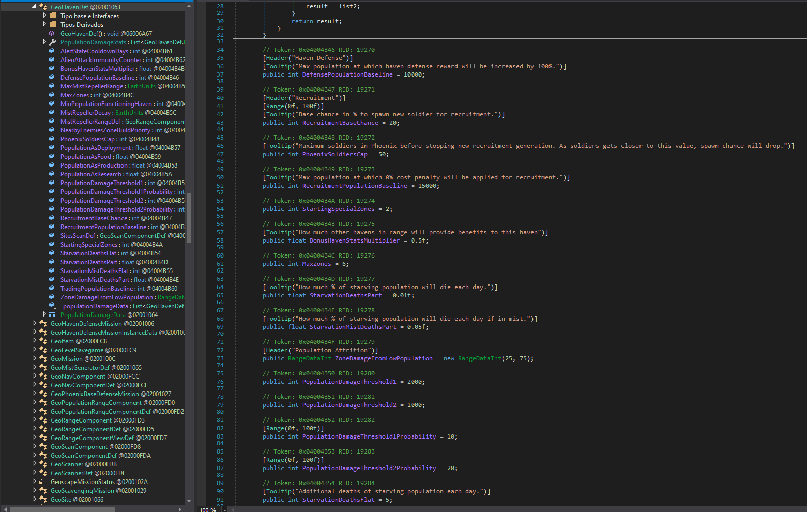
Task: Click the class icon of GeoRangeComponent
Action: tap(43, 420)
